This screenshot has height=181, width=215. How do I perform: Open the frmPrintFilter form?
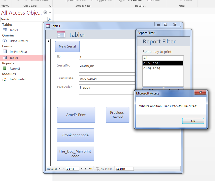[18, 52]
